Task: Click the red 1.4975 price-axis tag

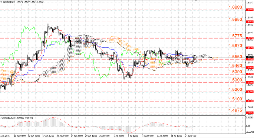Action: coord(250,113)
